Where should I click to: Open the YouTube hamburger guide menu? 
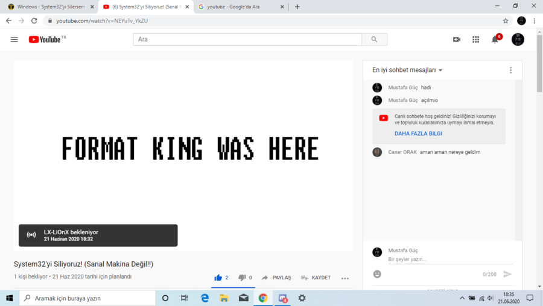(x=14, y=39)
